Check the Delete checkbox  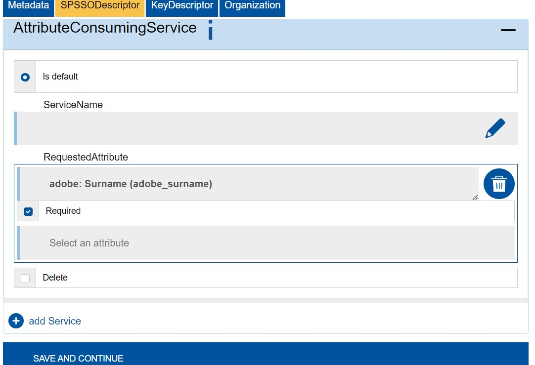tap(25, 278)
